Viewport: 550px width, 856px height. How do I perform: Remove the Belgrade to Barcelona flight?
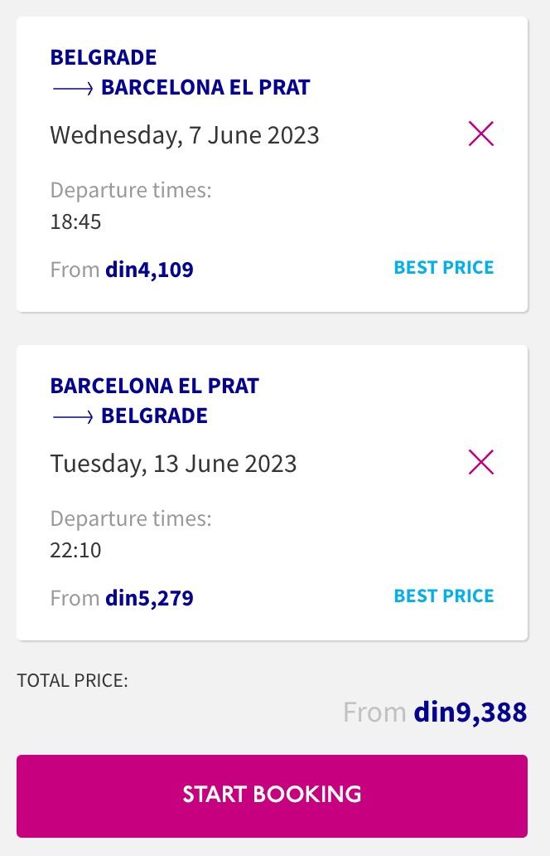480,134
